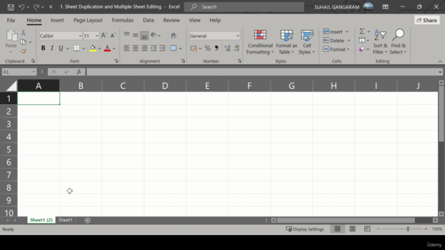Switch to the Review tab
The height and width of the screenshot is (250, 445).
tap(172, 20)
